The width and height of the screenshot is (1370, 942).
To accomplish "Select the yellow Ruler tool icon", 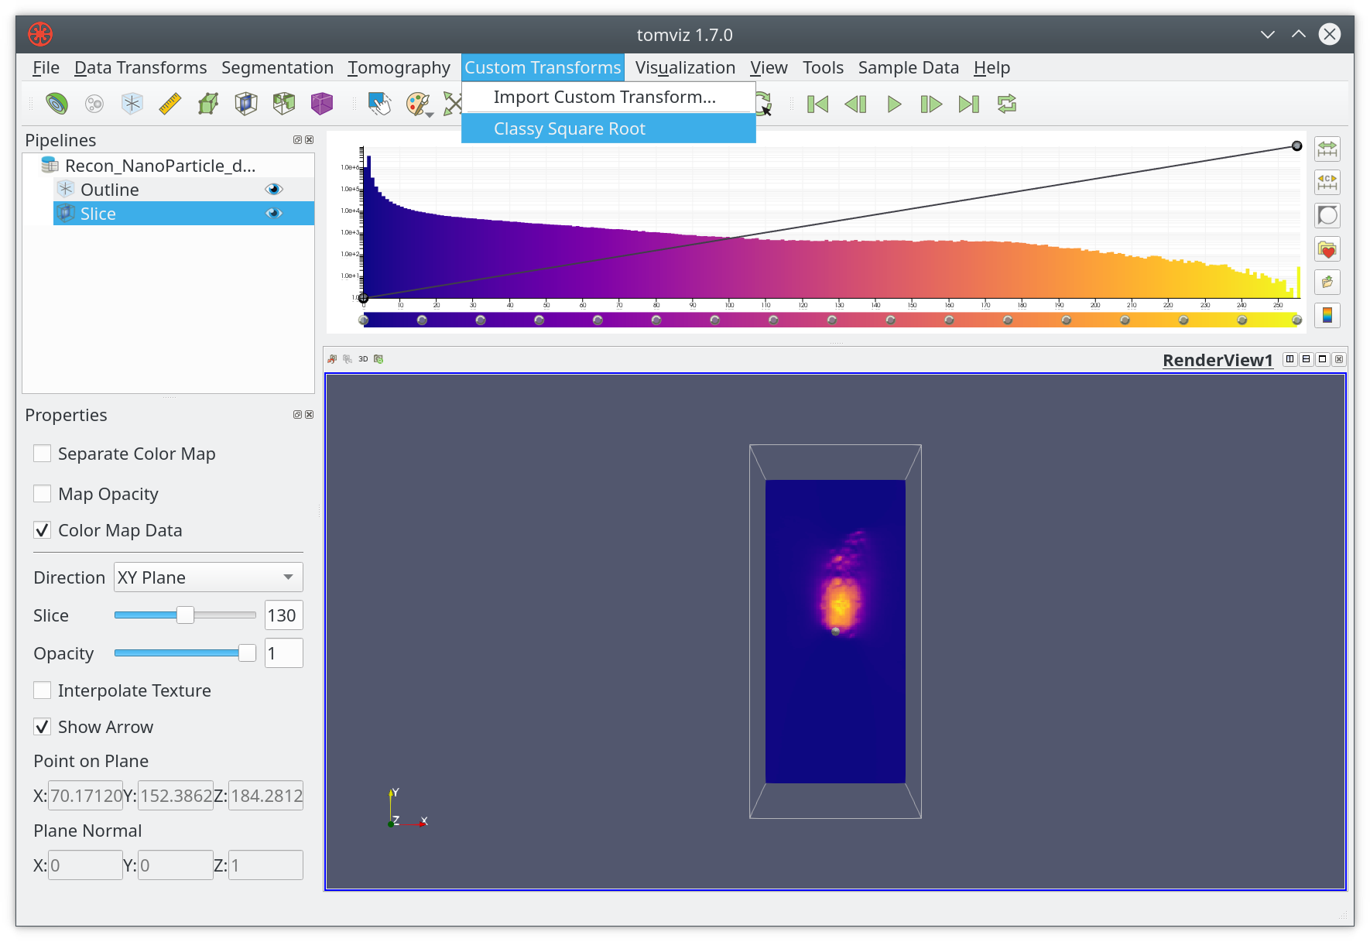I will [x=170, y=104].
